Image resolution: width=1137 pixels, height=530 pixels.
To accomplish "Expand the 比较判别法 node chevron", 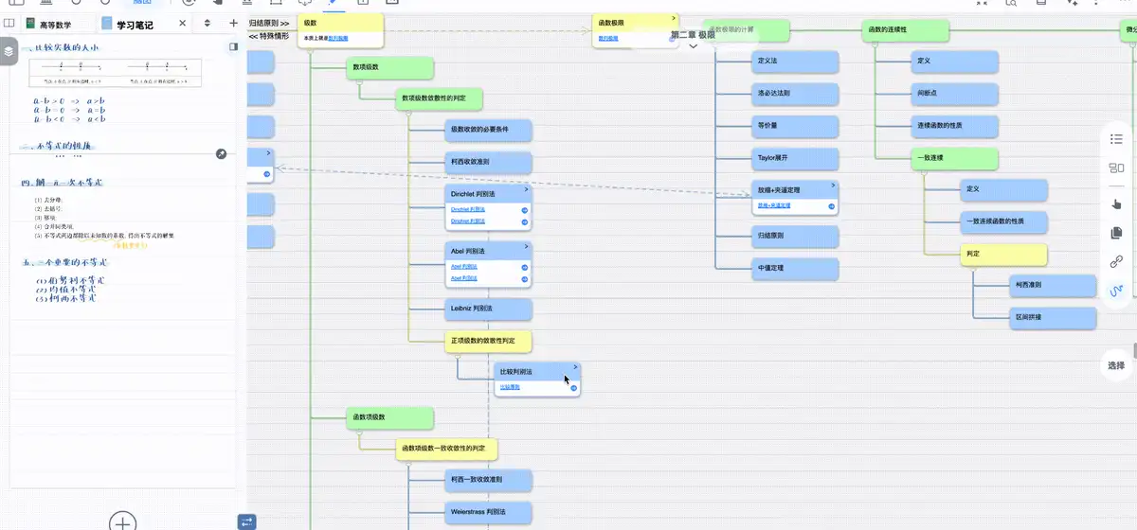I will click(574, 367).
